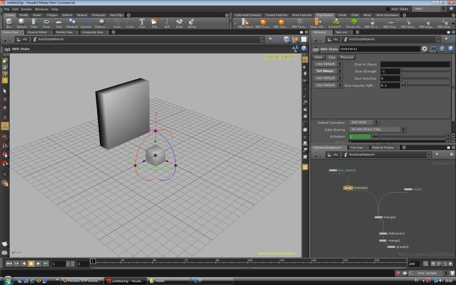Choose the RBD Point Object tool

point(299,23)
